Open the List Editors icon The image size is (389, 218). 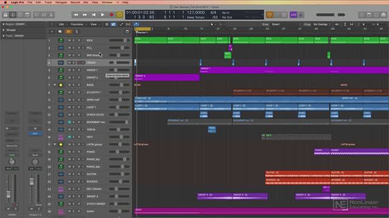click(x=362, y=15)
